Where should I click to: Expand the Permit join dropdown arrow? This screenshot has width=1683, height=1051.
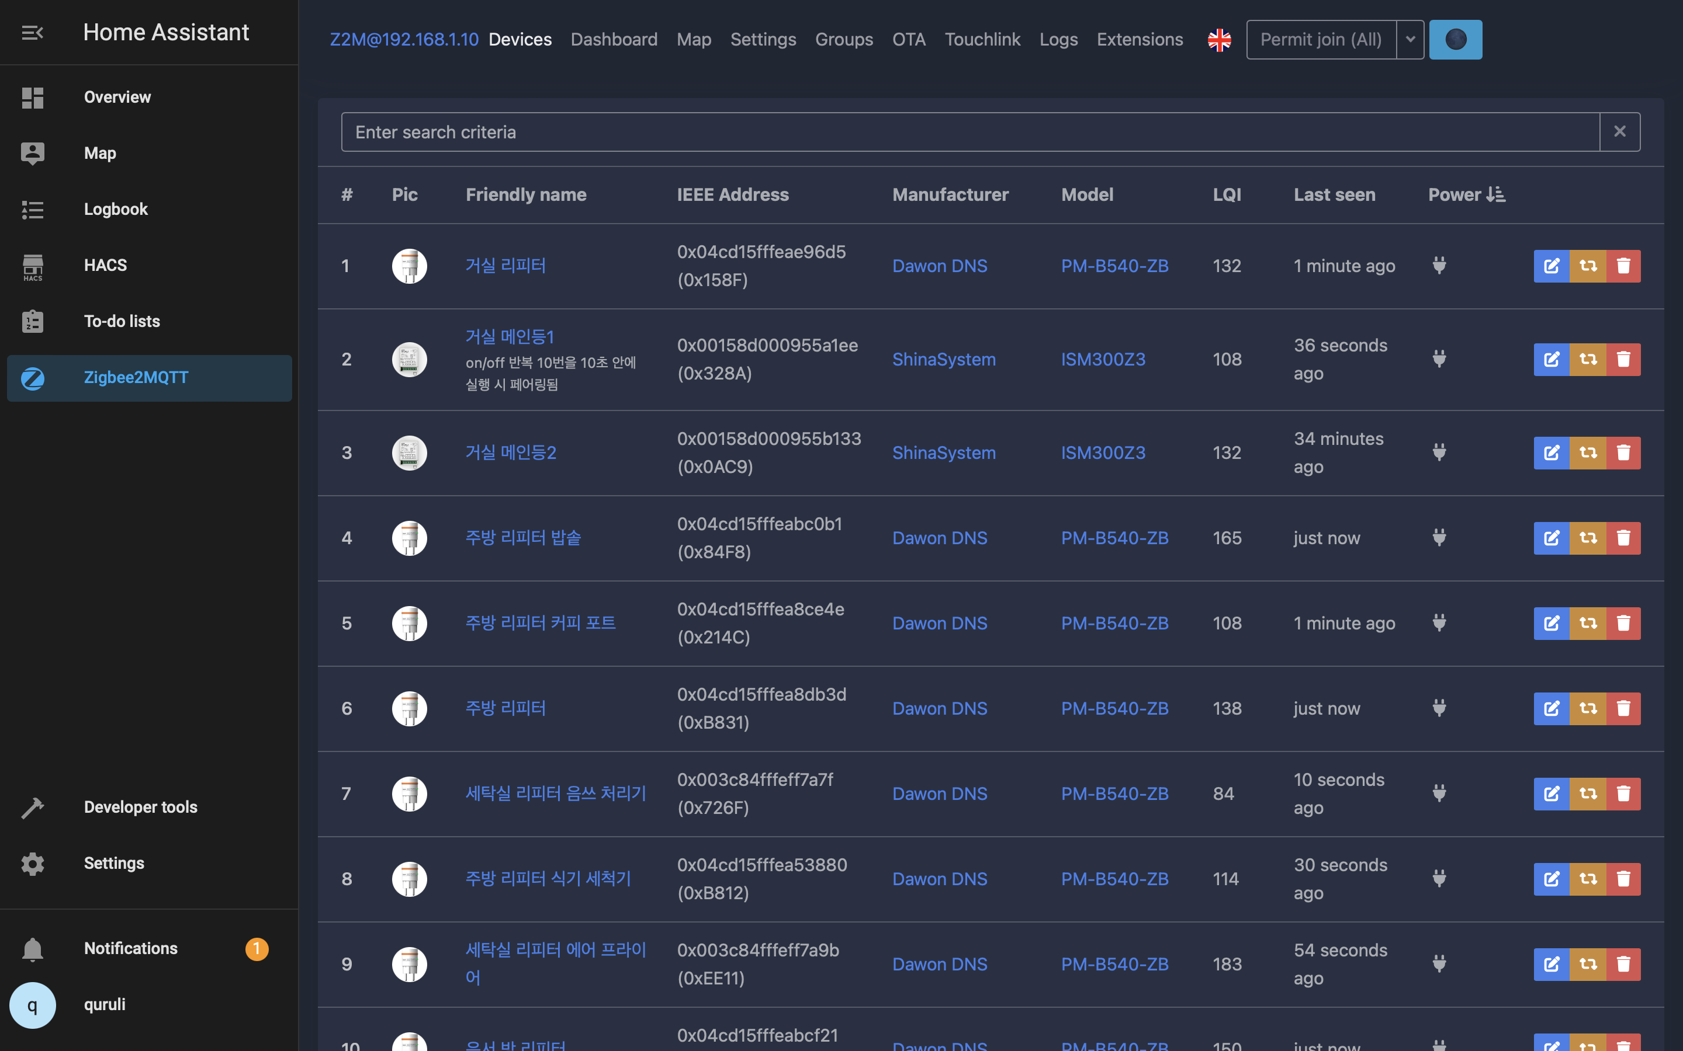pos(1410,40)
